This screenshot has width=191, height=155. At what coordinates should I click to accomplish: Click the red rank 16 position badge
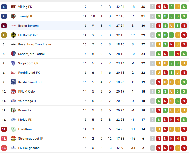coord(4,148)
